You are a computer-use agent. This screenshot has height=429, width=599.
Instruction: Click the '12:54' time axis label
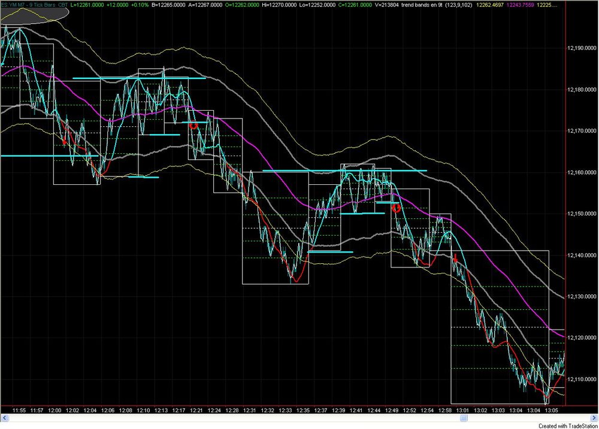pos(427,410)
